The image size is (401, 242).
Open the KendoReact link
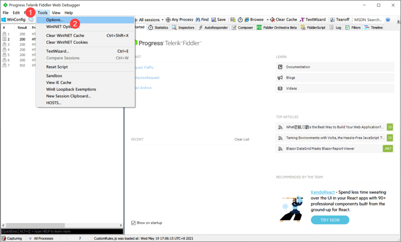323,192
